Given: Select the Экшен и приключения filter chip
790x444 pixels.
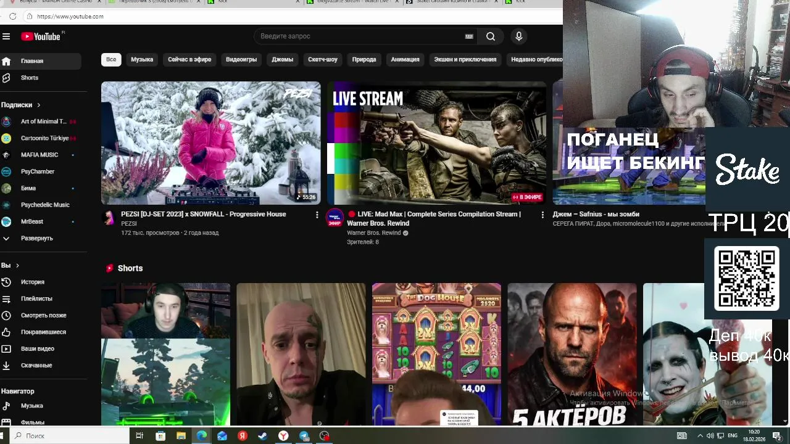Looking at the screenshot, I should coord(465,59).
